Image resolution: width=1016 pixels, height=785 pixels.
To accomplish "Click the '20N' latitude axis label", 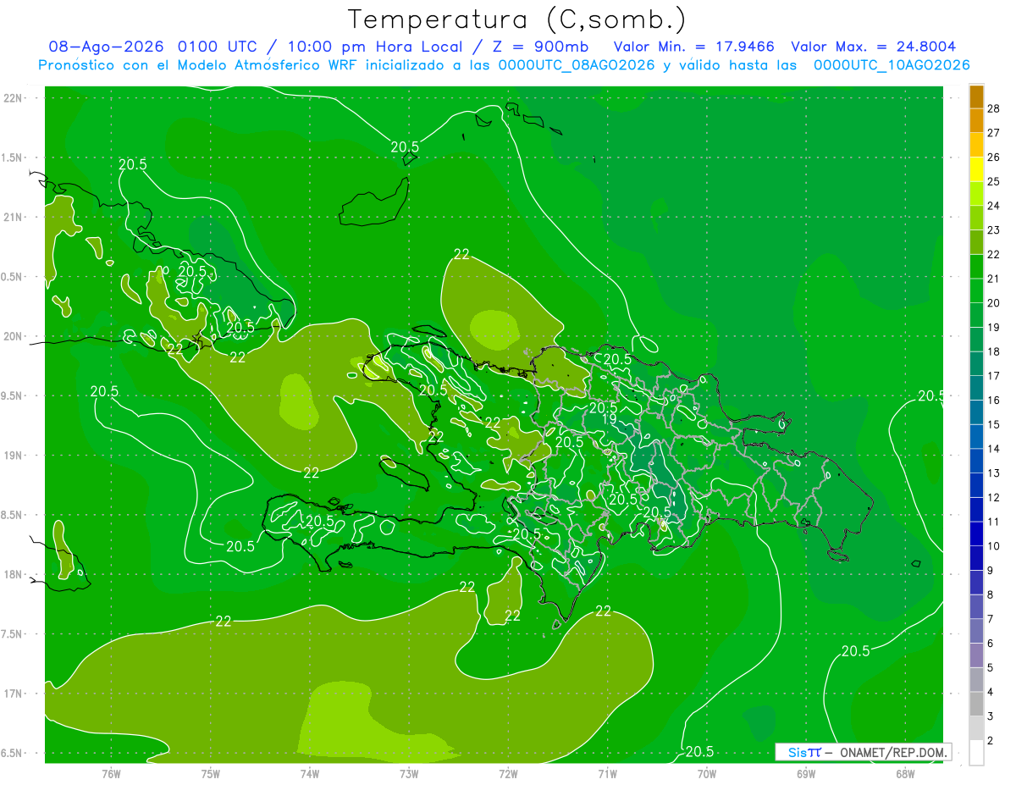I will tap(14, 336).
